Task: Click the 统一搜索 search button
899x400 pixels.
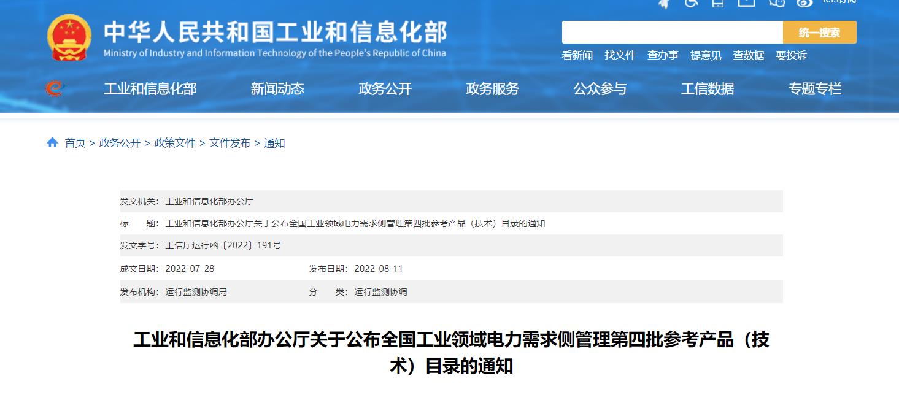Action: click(820, 32)
